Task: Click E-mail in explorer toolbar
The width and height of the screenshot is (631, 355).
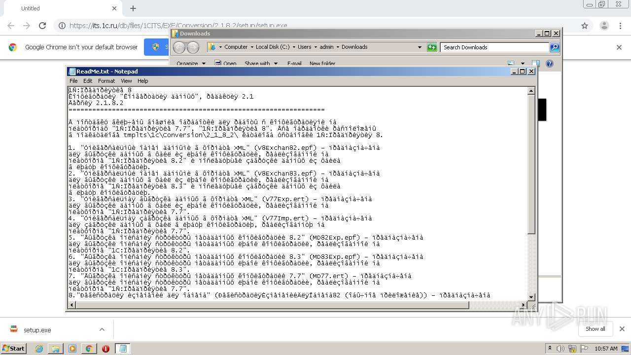Action: click(x=294, y=64)
